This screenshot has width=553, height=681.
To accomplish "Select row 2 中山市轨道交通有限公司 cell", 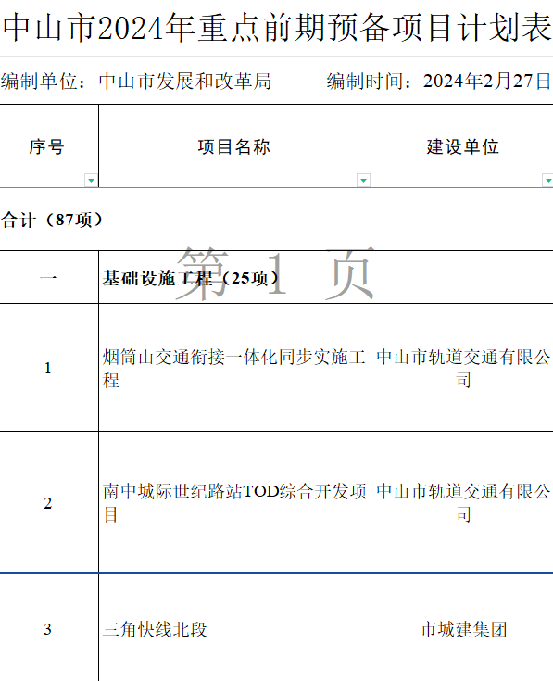I will coord(462,502).
